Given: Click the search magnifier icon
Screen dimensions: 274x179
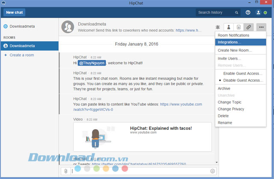Looking at the screenshot, I should (236, 12).
